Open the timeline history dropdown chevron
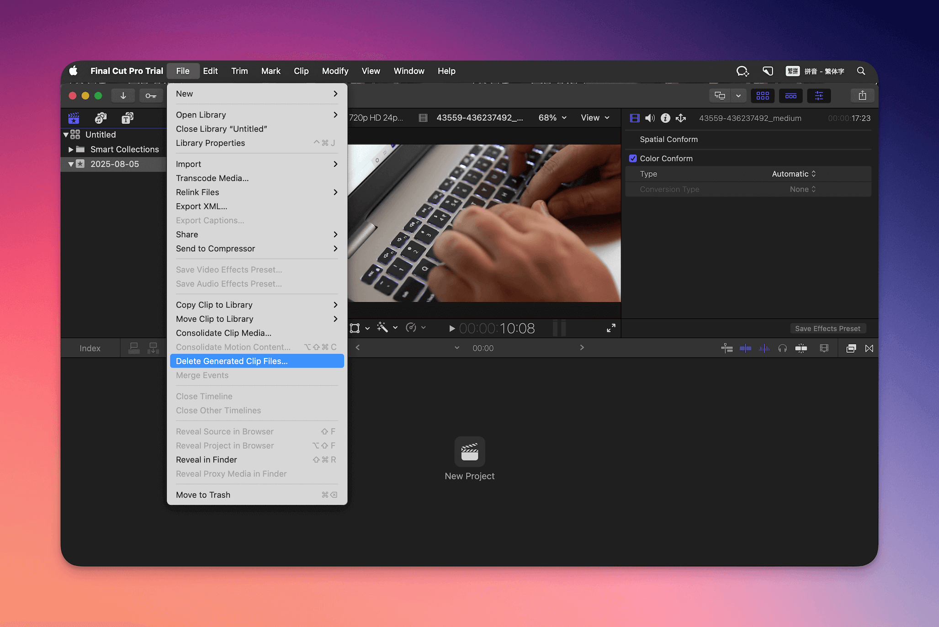This screenshot has width=939, height=627. (x=457, y=348)
